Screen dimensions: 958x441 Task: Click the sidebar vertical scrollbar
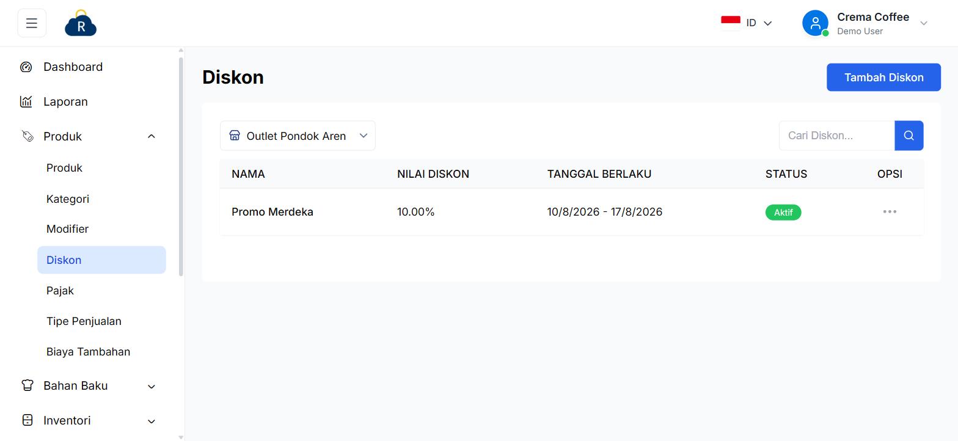point(181,166)
